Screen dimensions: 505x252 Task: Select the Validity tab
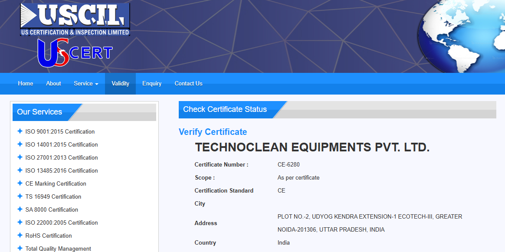click(120, 84)
